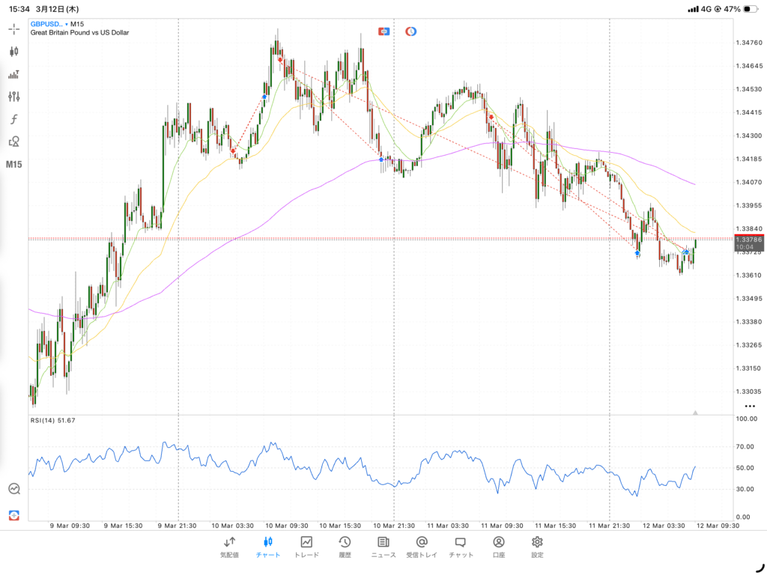Viewport: 767px width, 575px height.
Task: Open the GBPUSD symbol dropdown
Action: pos(49,24)
